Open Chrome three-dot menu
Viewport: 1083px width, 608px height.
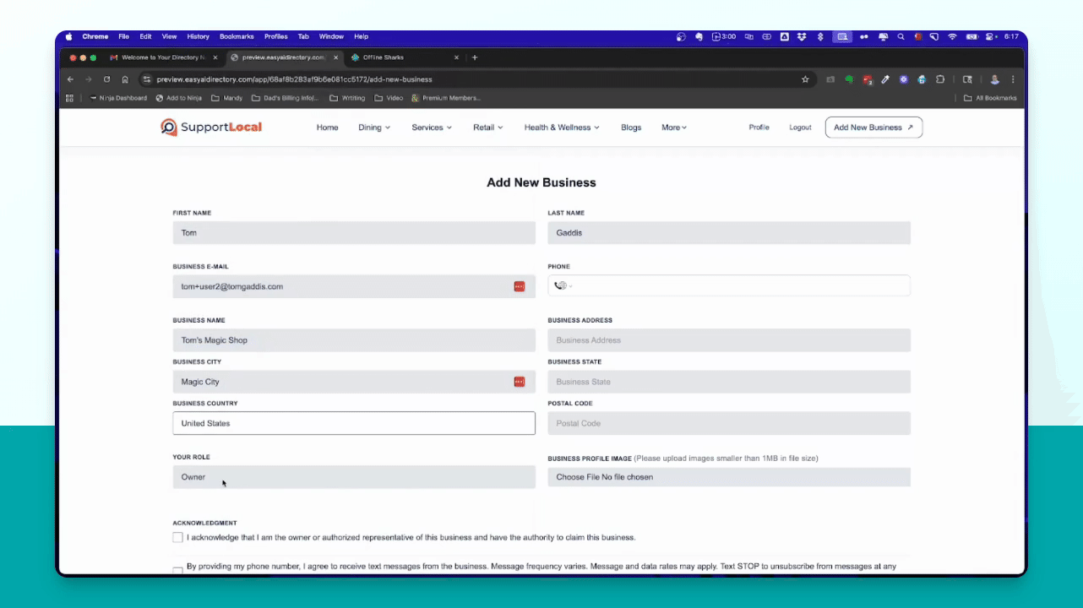coord(1013,79)
